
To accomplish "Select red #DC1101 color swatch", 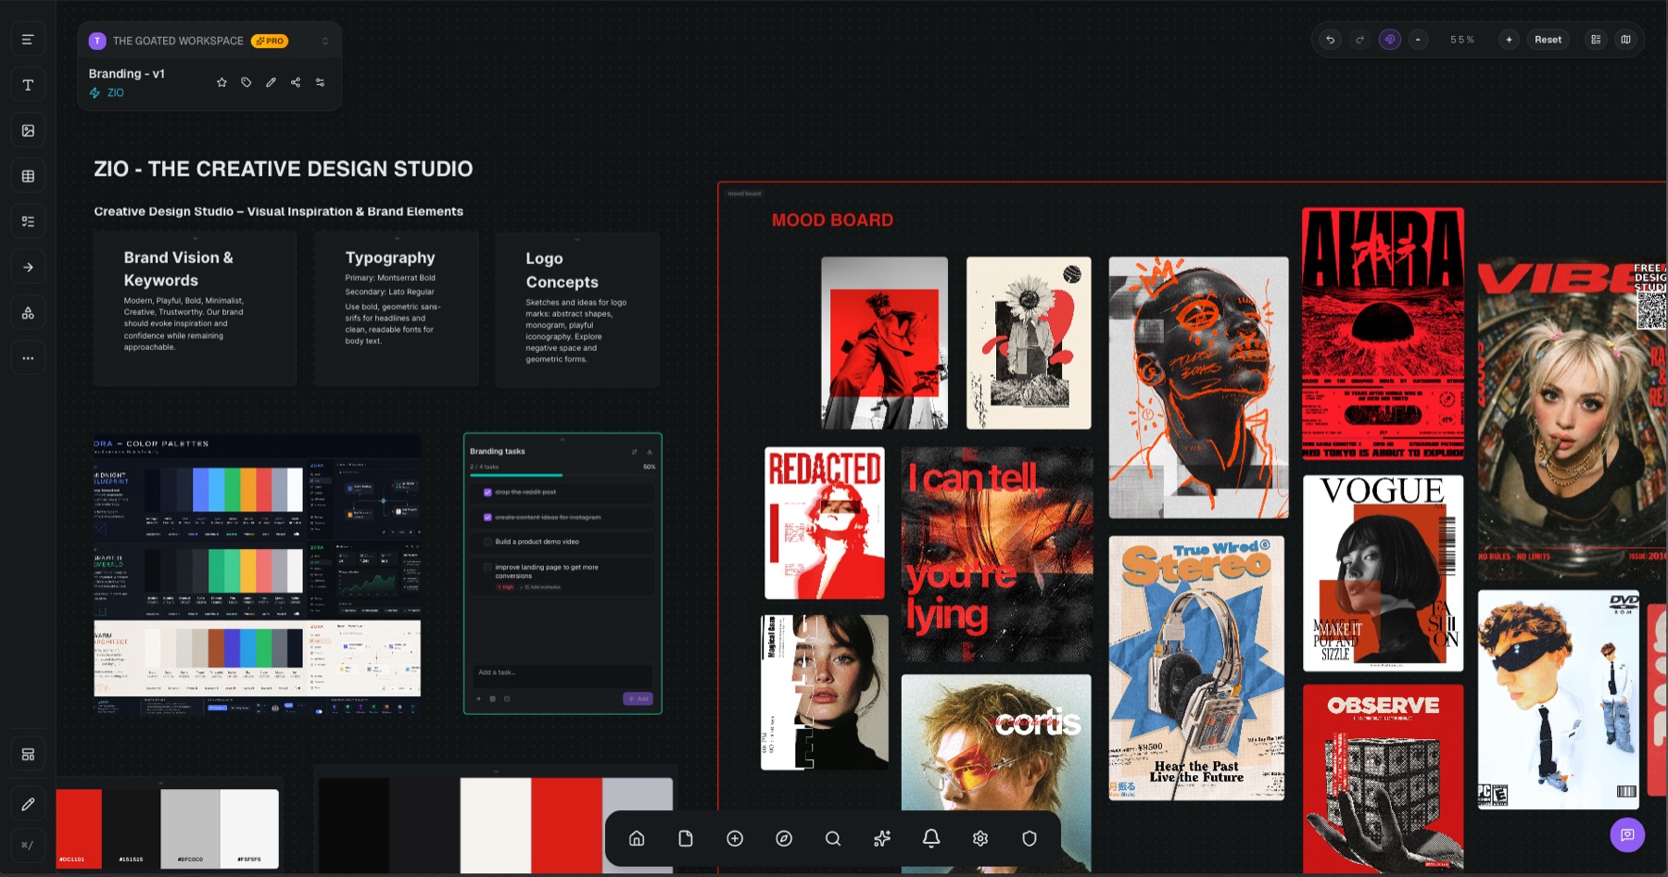I will [x=79, y=828].
